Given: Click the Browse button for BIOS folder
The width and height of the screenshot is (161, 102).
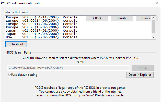Looking at the screenshot, I should click(x=142, y=68).
